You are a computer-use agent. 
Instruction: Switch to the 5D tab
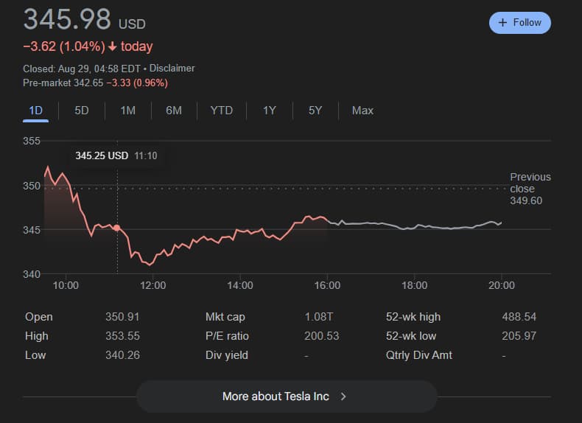[x=82, y=111]
